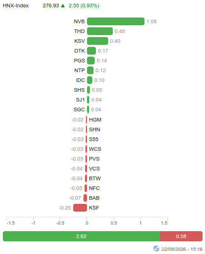Click the THD bar valued 0.48

click(x=100, y=31)
